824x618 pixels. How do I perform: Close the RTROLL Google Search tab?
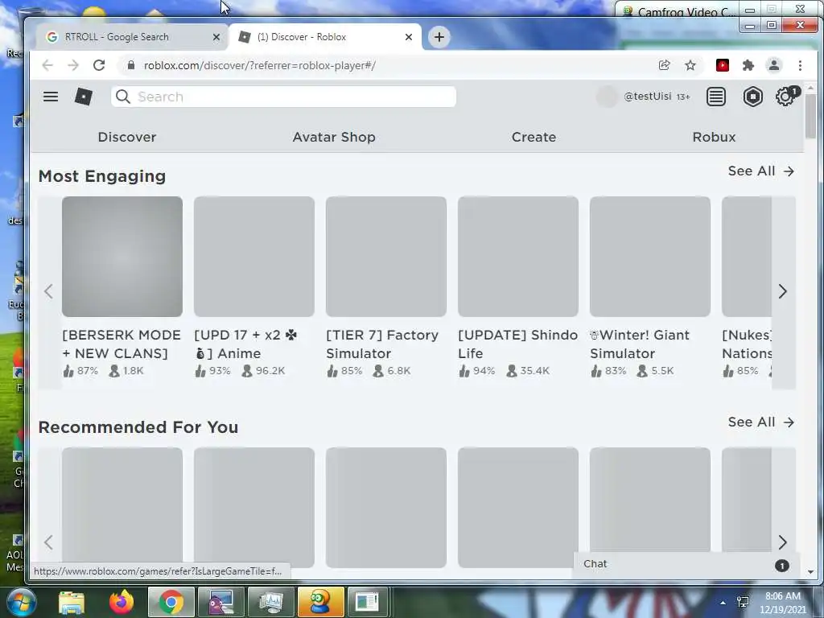click(216, 37)
